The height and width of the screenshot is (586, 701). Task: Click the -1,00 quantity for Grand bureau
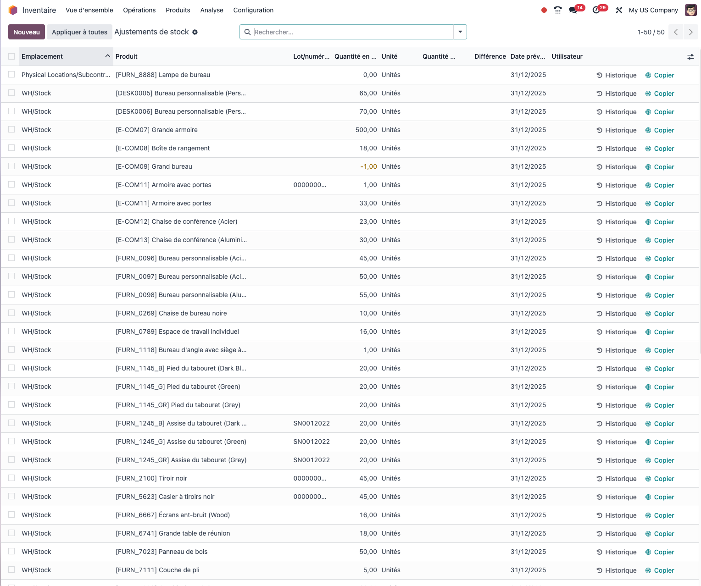(x=369, y=166)
